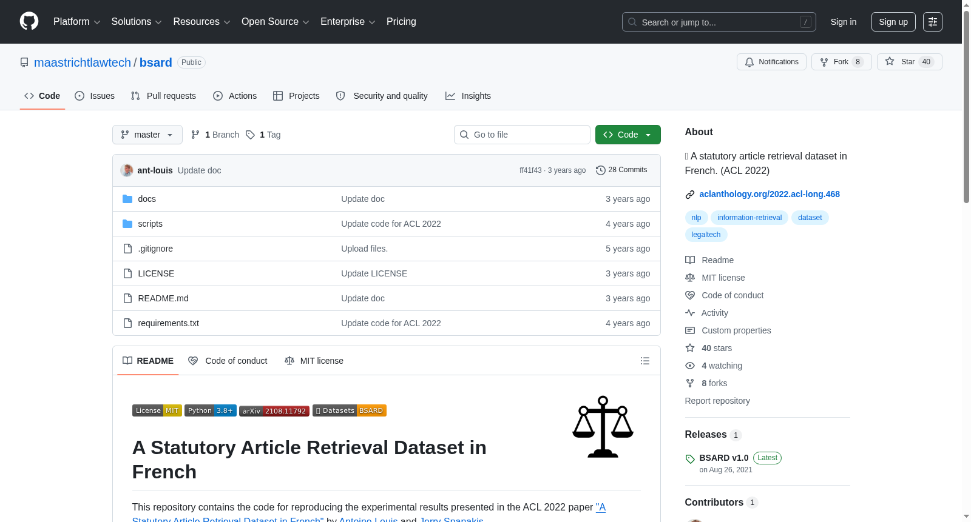Switch to the Insights tab
The height and width of the screenshot is (522, 971).
pos(468,96)
